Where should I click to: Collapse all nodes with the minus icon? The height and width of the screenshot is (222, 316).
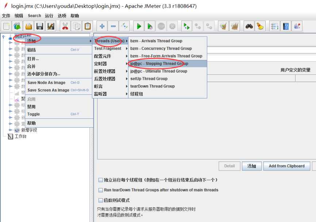[x=113, y=26]
